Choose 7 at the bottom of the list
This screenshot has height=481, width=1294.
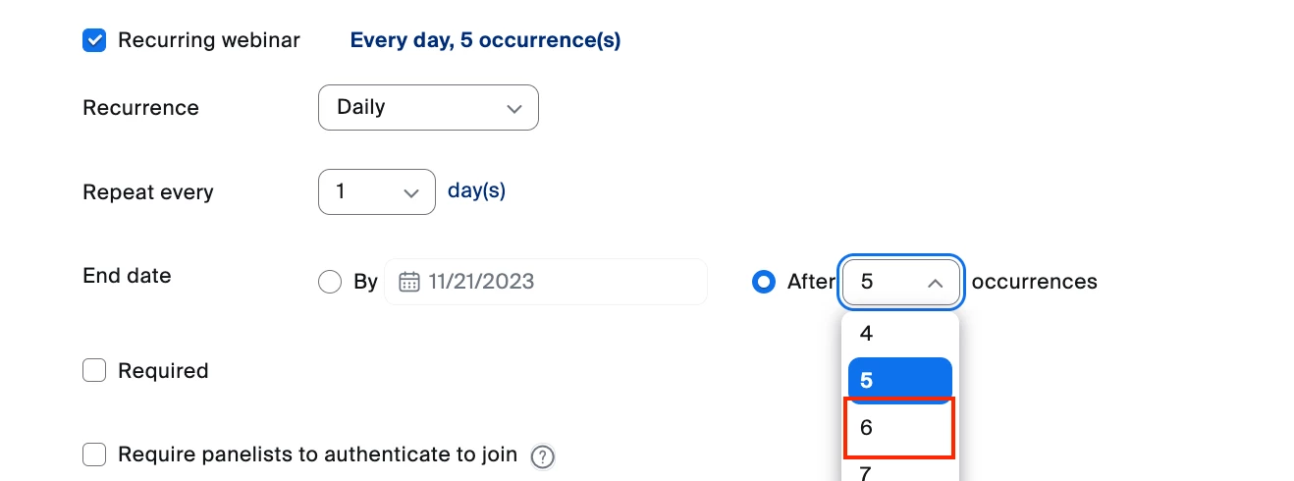click(899, 473)
